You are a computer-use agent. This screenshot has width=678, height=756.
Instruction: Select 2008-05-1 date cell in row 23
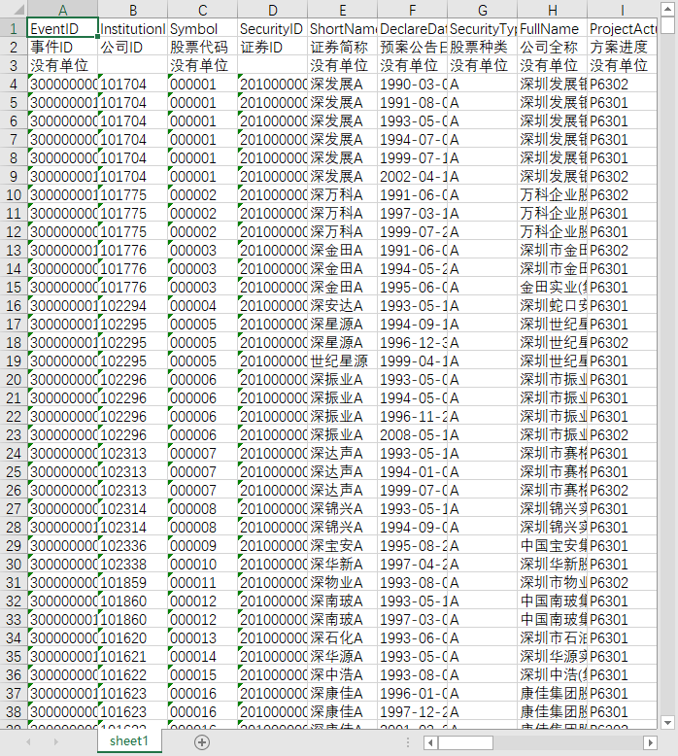(x=413, y=435)
